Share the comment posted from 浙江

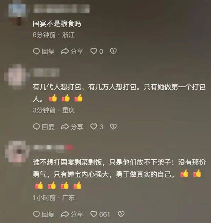pos(72,51)
